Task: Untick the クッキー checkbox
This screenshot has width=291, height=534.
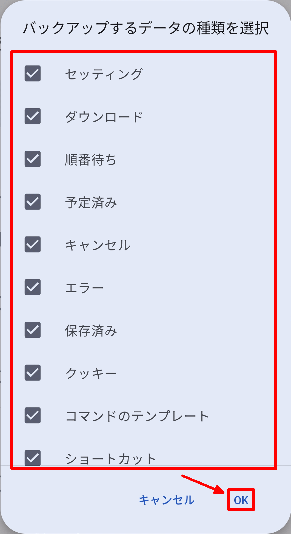Action: (x=33, y=373)
